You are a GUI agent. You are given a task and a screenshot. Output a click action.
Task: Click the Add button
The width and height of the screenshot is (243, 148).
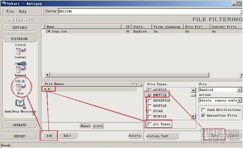coord(49,136)
